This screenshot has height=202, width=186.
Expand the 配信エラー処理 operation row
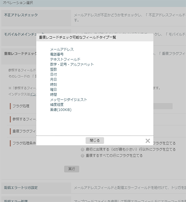click(36, 199)
